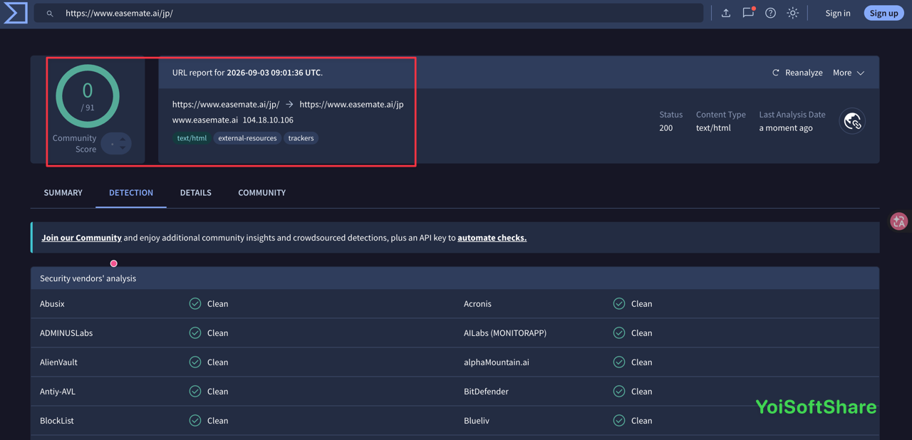Click the final URL https://www.easemate.ai/jp
This screenshot has width=912, height=440.
click(x=351, y=104)
